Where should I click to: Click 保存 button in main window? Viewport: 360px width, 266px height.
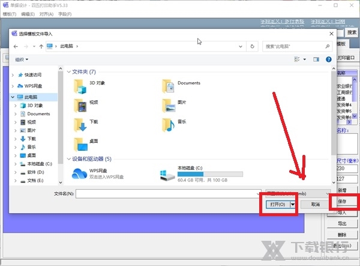point(343,202)
